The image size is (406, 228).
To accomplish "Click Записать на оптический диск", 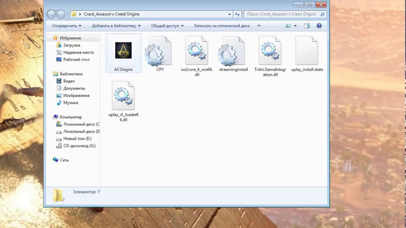I will 222,26.
